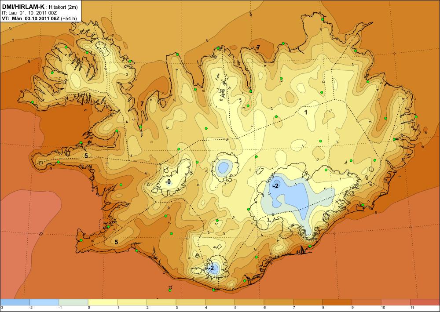Click the -1 to 0 pale green legend swatch
This screenshot has height=312, width=440.
pyautogui.click(x=73, y=302)
